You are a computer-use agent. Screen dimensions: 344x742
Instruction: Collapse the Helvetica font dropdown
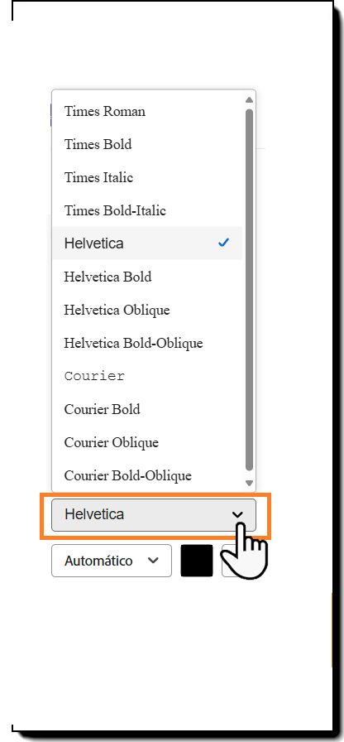[154, 515]
